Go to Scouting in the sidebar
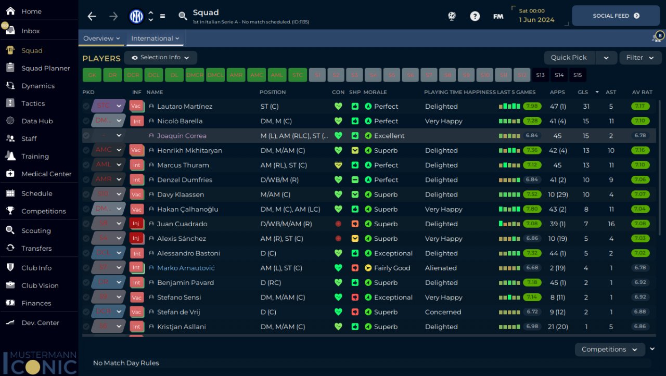Image resolution: width=666 pixels, height=376 pixels. 36,230
